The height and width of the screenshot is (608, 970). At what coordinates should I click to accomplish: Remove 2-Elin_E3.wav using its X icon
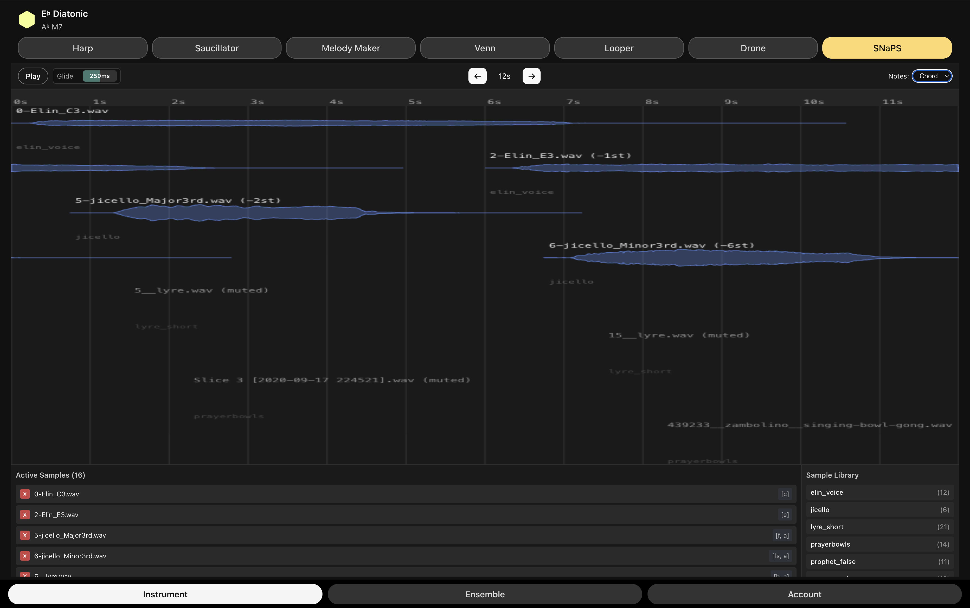pyautogui.click(x=24, y=514)
